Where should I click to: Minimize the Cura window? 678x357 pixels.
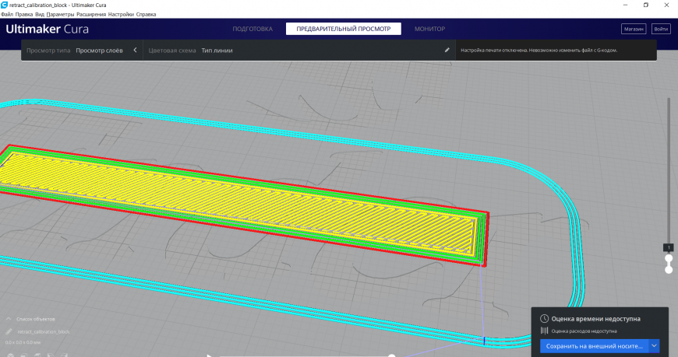pyautogui.click(x=625, y=5)
